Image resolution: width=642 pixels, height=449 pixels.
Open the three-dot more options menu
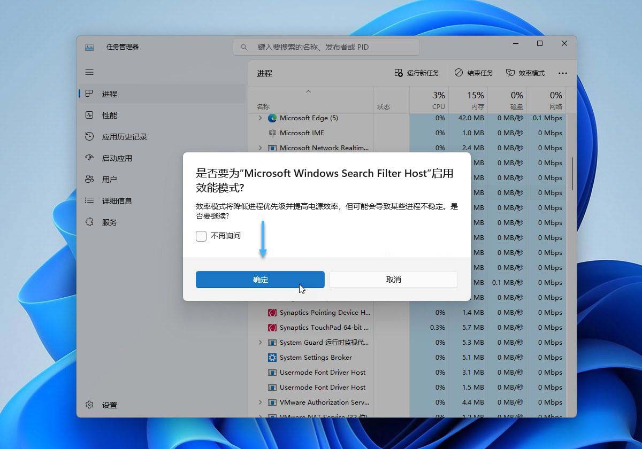[x=562, y=73]
